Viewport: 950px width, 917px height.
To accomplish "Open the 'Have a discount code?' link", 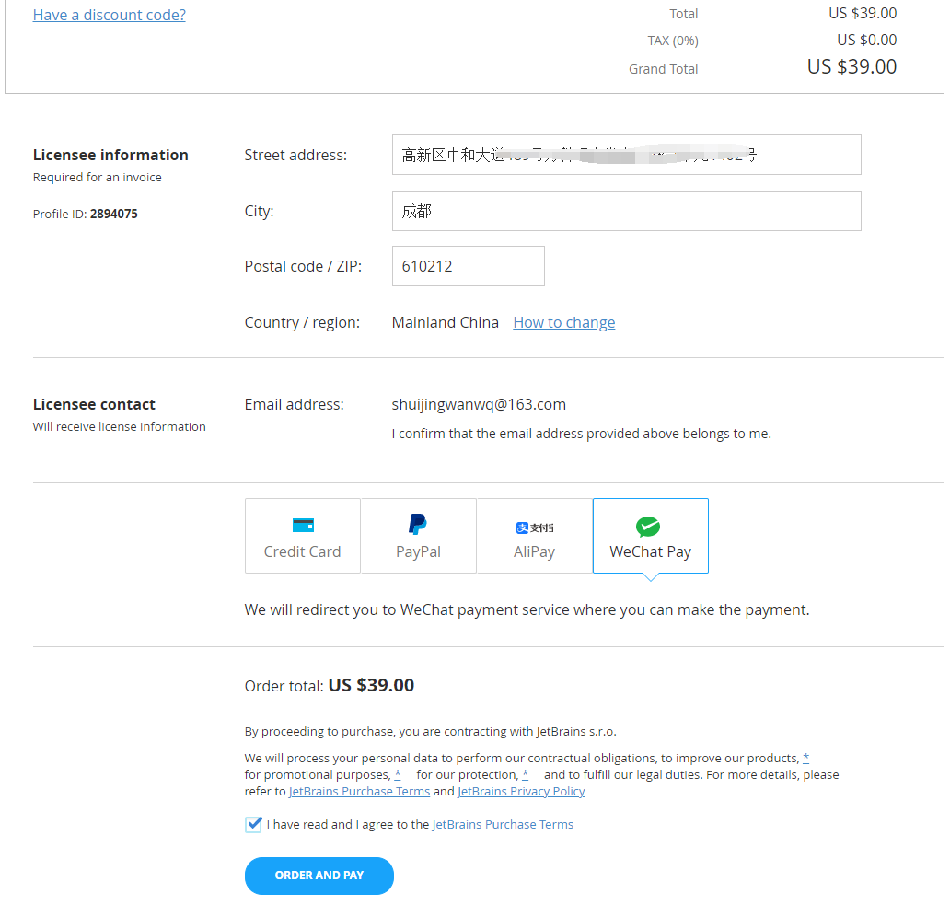I will (x=109, y=15).
